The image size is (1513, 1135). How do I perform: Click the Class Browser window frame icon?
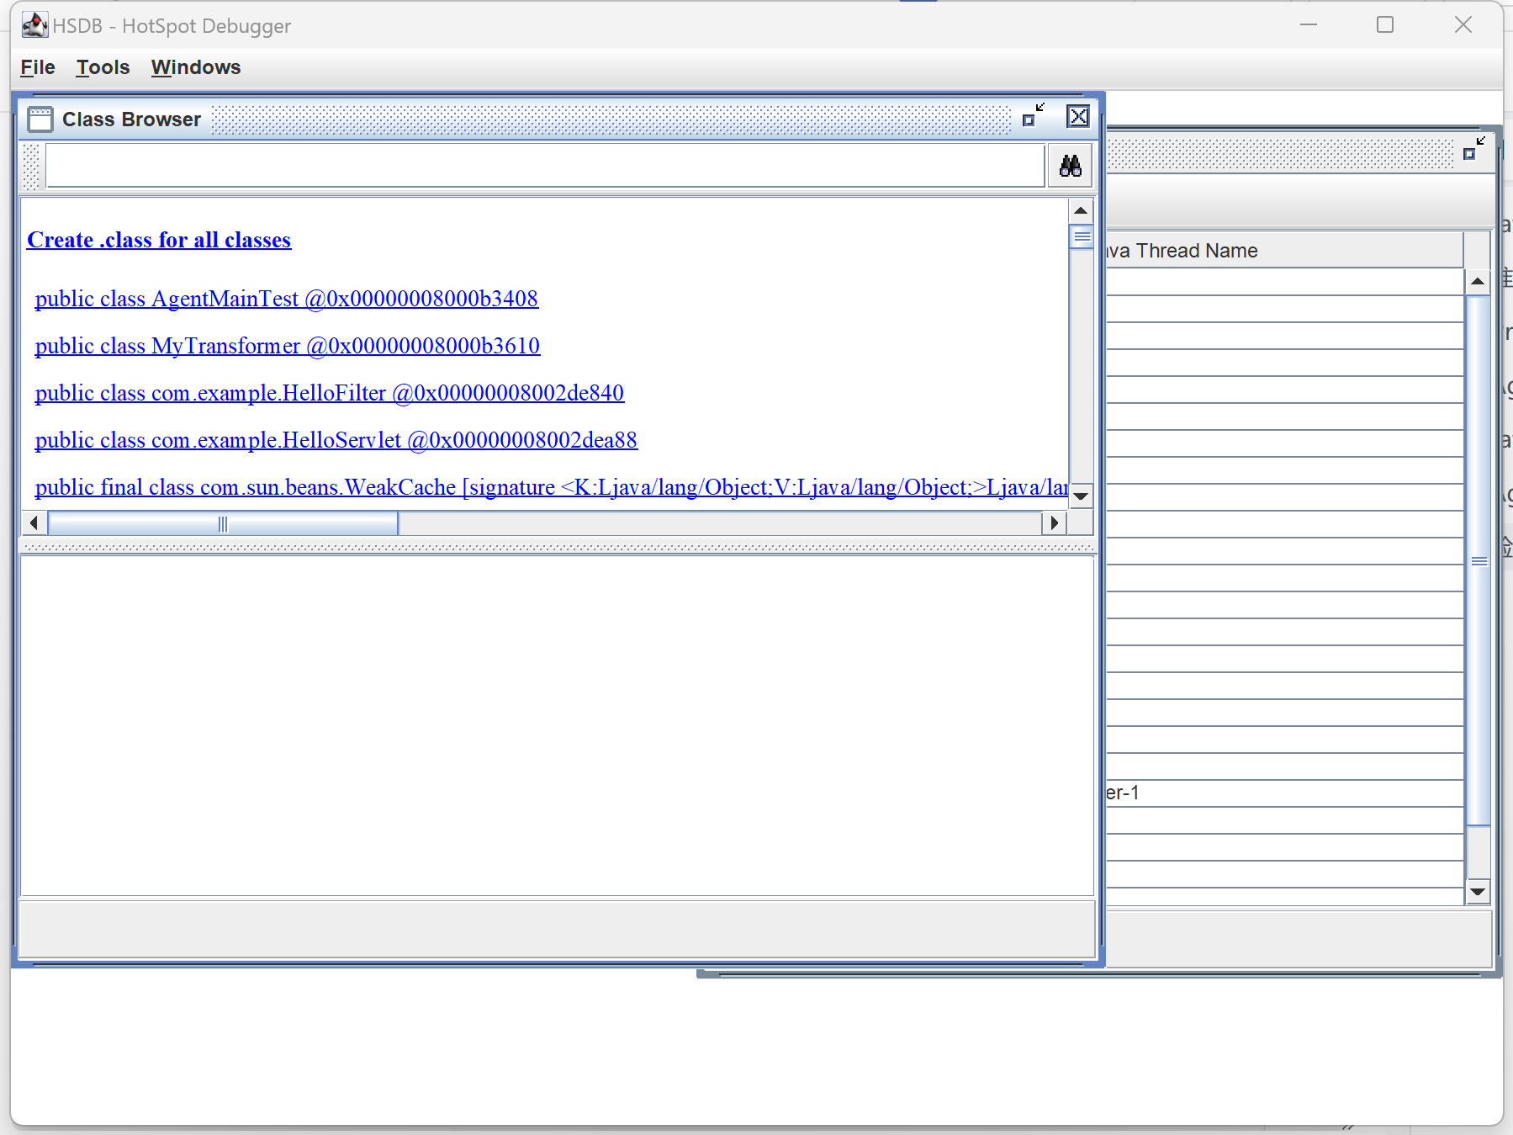(40, 119)
